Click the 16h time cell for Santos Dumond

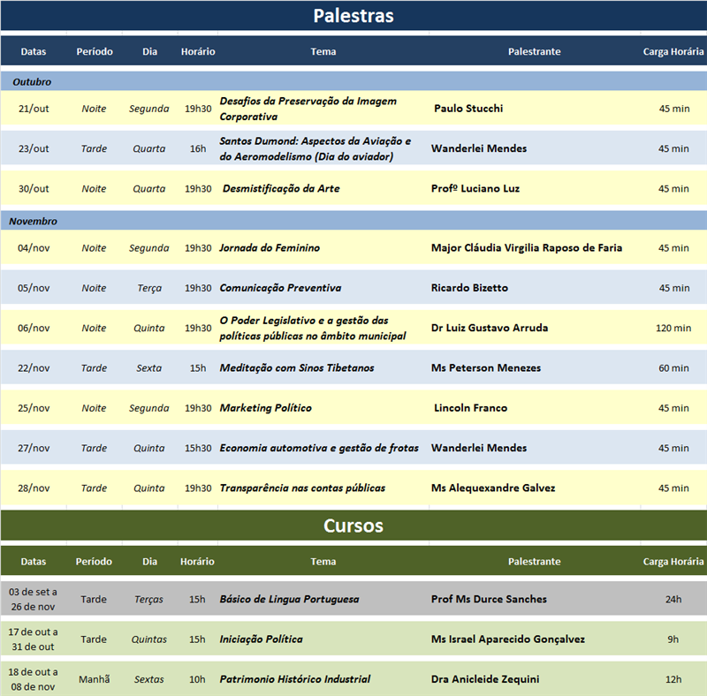pos(198,148)
